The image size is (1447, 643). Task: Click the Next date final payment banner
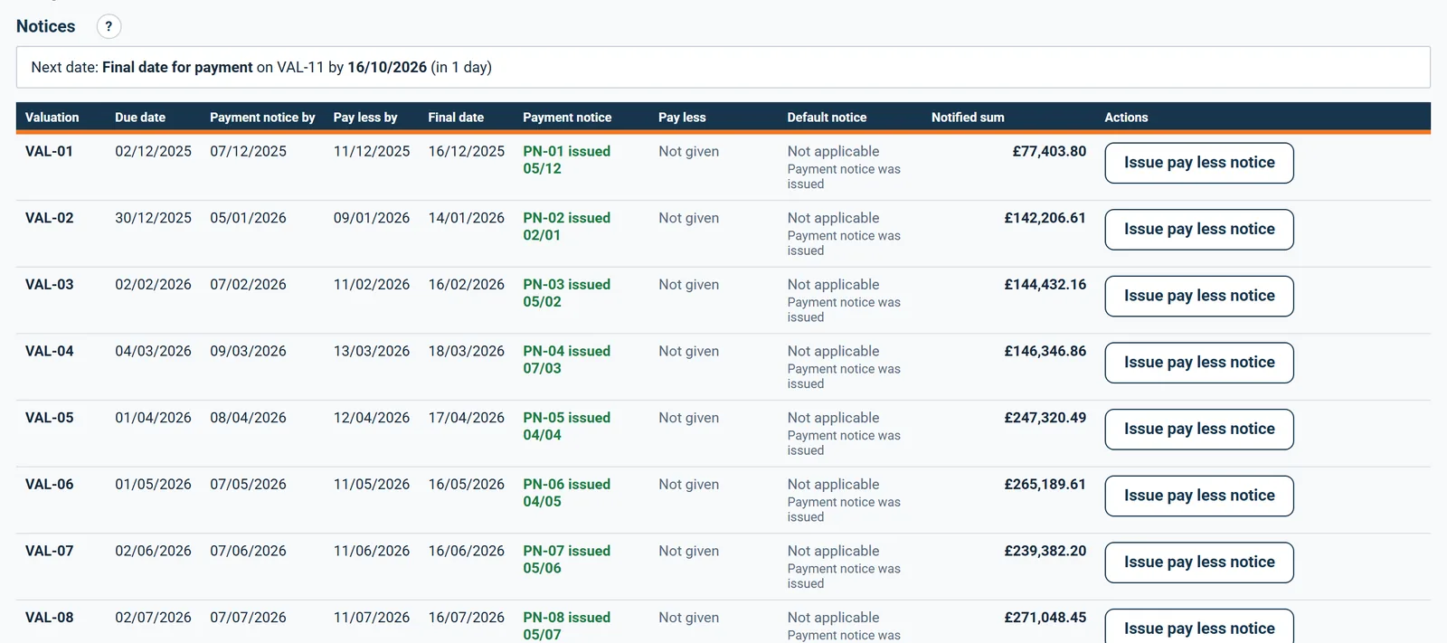[723, 67]
